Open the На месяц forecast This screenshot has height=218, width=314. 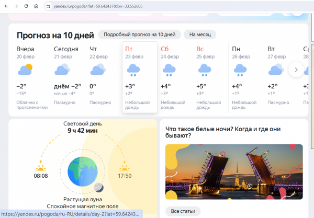(200, 35)
